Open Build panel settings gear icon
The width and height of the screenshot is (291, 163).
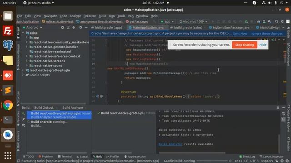click(x=278, y=108)
